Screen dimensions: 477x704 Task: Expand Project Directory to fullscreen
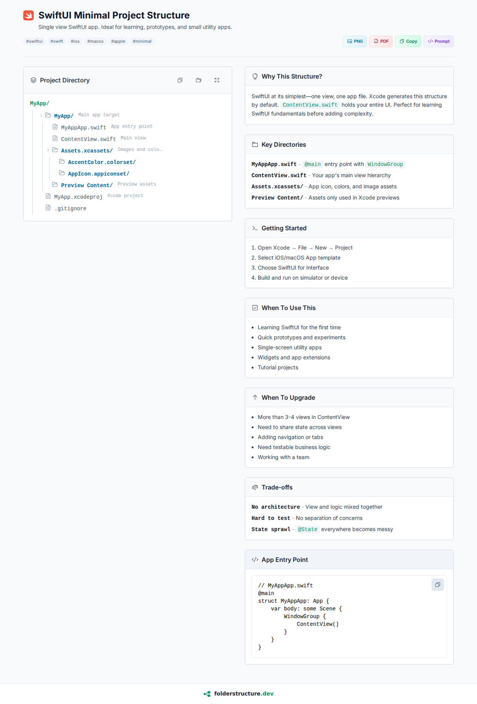217,80
